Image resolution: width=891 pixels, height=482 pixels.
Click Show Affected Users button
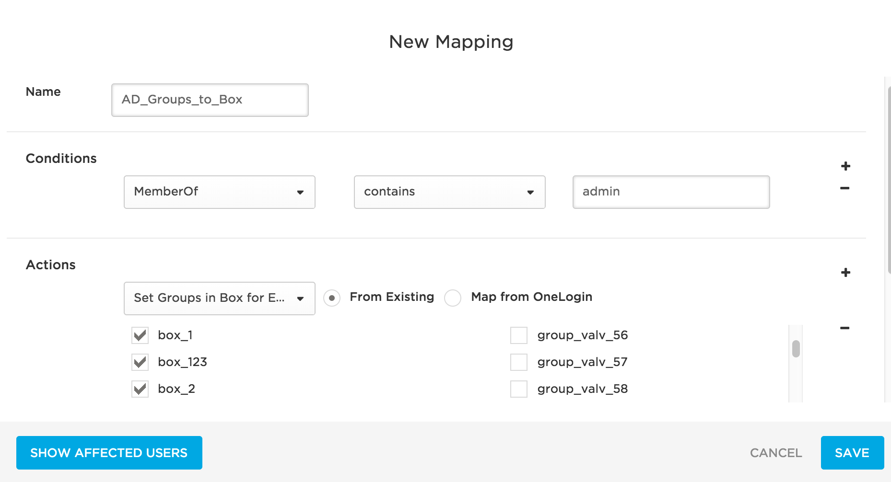[109, 453]
